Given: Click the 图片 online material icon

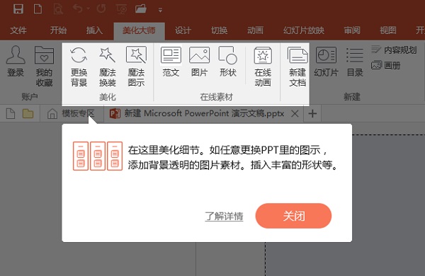Looking at the screenshot, I should pos(199,62).
